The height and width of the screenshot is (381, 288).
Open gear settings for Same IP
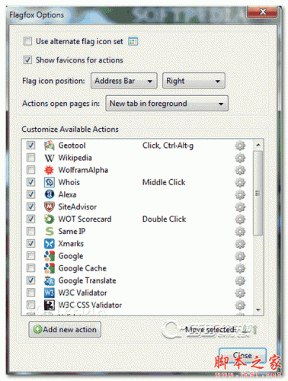tap(240, 231)
